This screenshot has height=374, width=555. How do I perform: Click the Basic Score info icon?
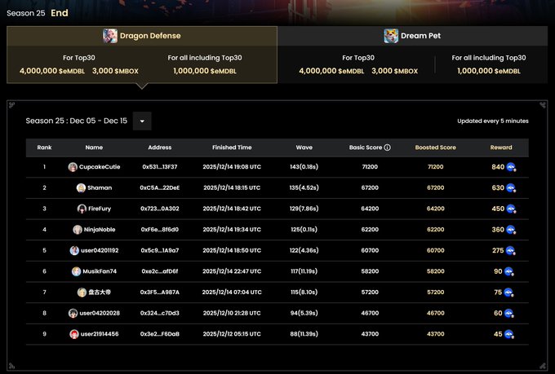click(x=387, y=147)
